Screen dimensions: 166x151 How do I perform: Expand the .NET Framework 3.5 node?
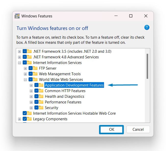pyautogui.click(x=19, y=51)
